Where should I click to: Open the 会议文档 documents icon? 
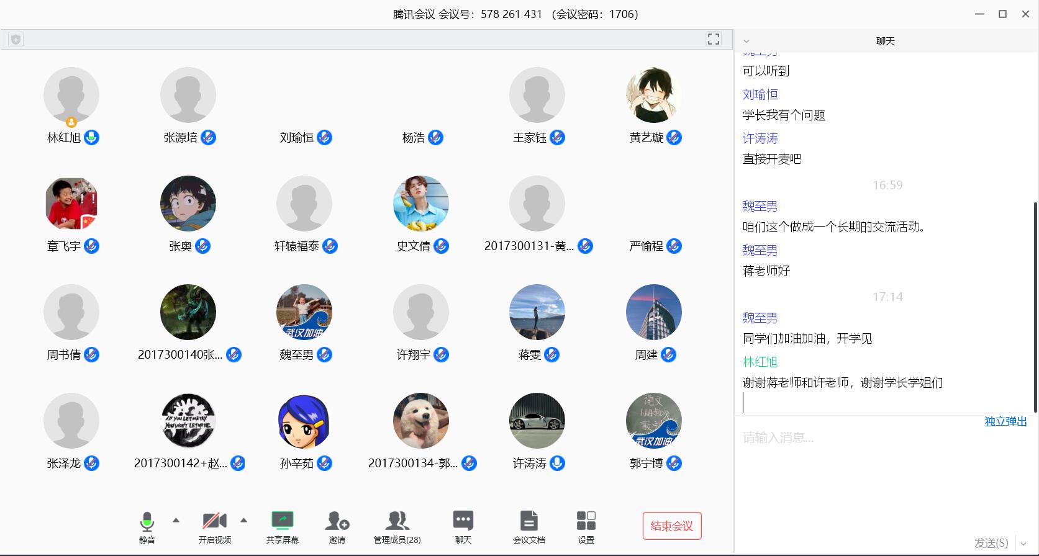point(529,522)
